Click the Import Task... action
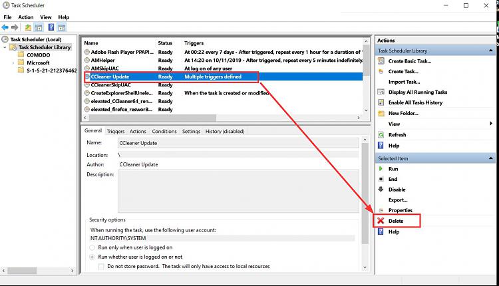Screen dimensions: 499x286 coord(404,82)
